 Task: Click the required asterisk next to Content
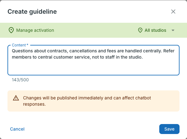click(27, 45)
